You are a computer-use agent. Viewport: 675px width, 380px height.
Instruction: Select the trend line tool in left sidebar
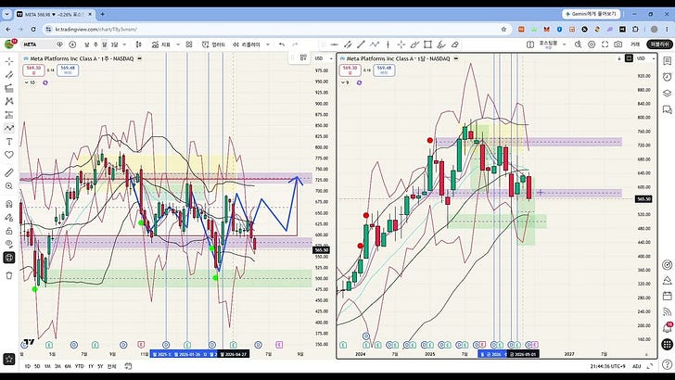coord(9,75)
